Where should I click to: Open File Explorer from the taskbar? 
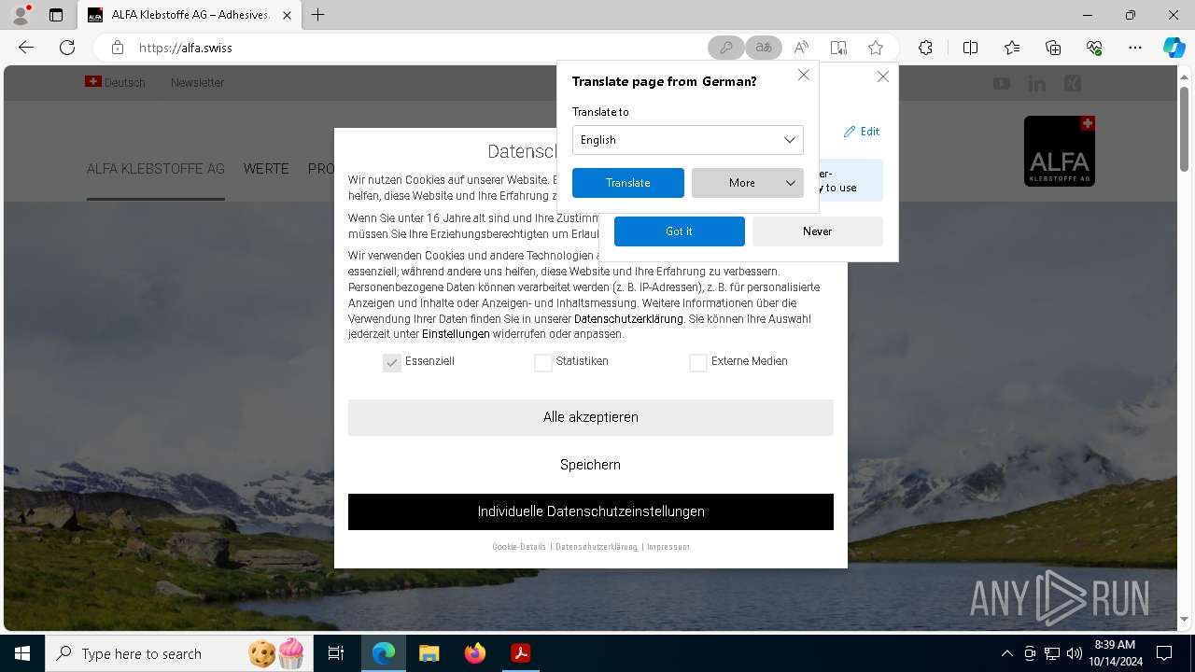429,653
